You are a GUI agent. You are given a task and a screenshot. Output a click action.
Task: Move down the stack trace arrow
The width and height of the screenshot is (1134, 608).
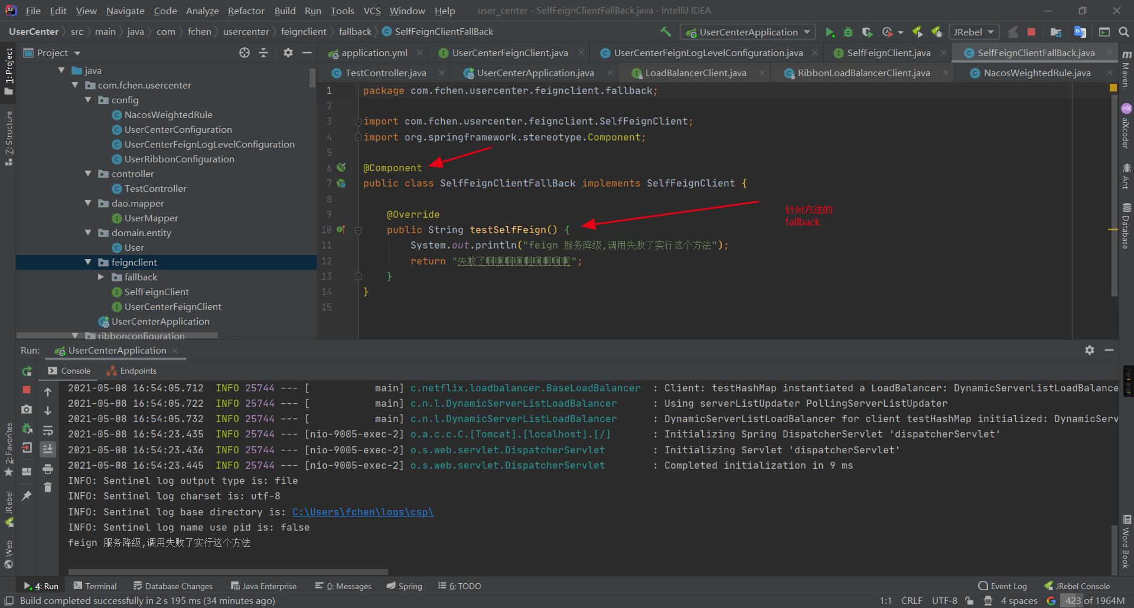coord(48,410)
